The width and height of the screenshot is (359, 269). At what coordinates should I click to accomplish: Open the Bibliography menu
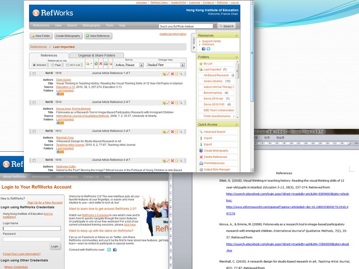pos(91,25)
